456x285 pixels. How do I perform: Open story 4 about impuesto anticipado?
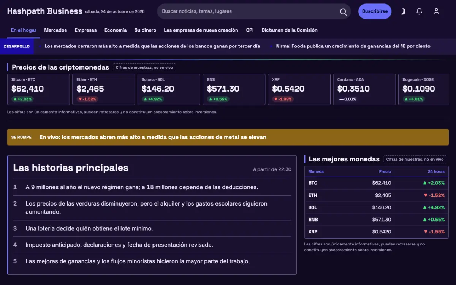[x=152, y=245]
